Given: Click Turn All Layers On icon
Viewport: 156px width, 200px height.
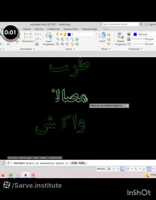Looking at the screenshot, I should tap(58, 44).
